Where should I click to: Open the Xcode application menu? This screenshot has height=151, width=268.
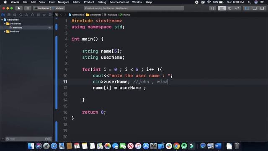click(x=15, y=2)
